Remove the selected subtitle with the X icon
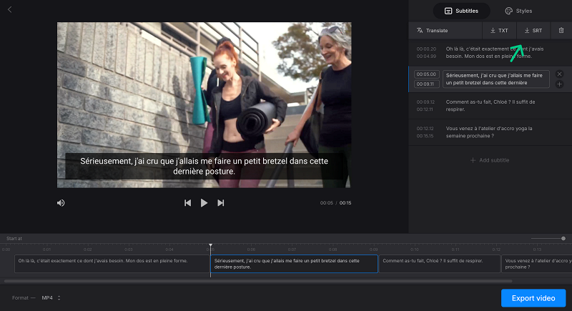Screen dimensions: 572x311 [559, 74]
